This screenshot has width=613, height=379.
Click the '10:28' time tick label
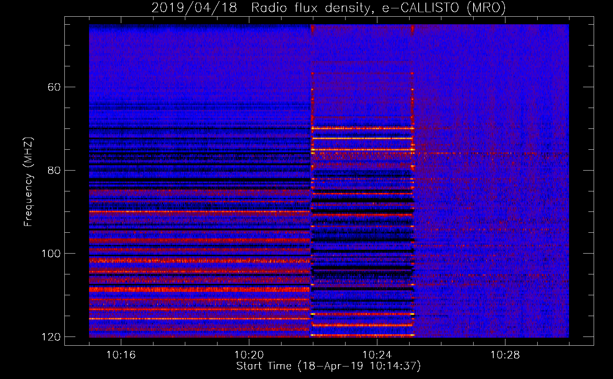click(505, 355)
